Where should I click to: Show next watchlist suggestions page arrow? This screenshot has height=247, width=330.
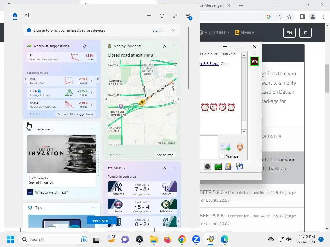click(98, 79)
